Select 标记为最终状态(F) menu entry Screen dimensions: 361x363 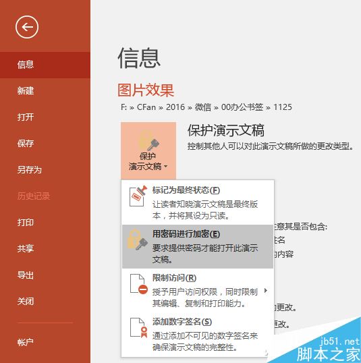tap(197, 202)
